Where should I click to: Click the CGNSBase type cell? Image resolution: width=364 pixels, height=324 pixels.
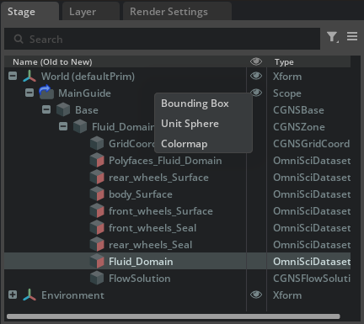point(298,110)
